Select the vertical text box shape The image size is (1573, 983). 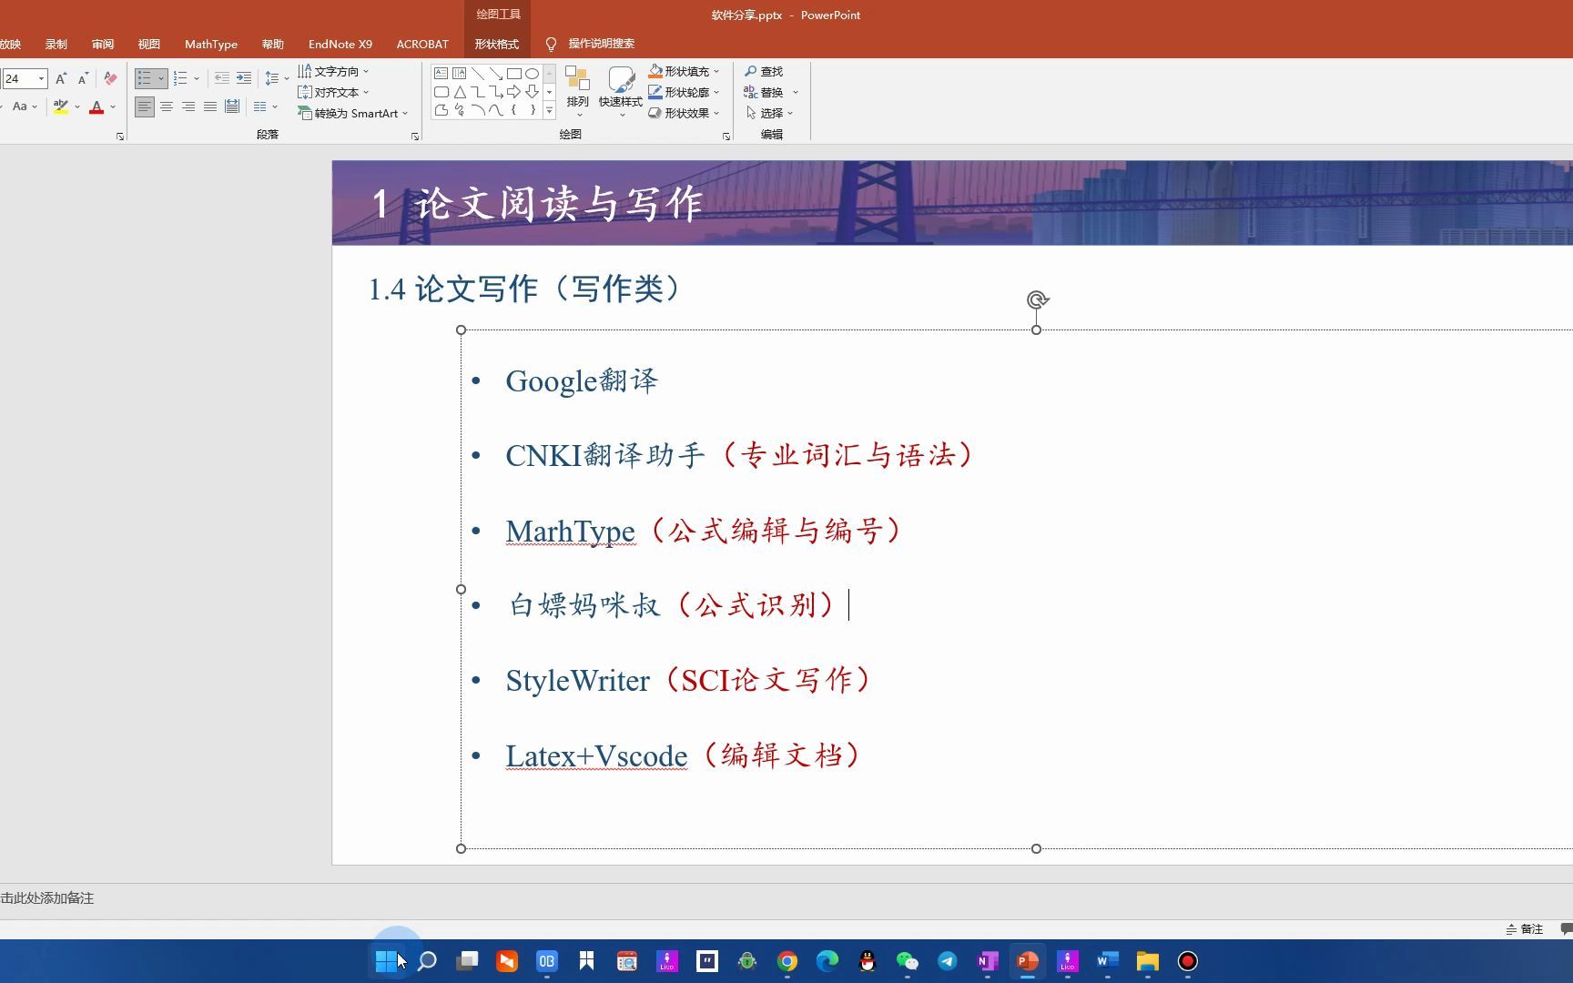[459, 73]
